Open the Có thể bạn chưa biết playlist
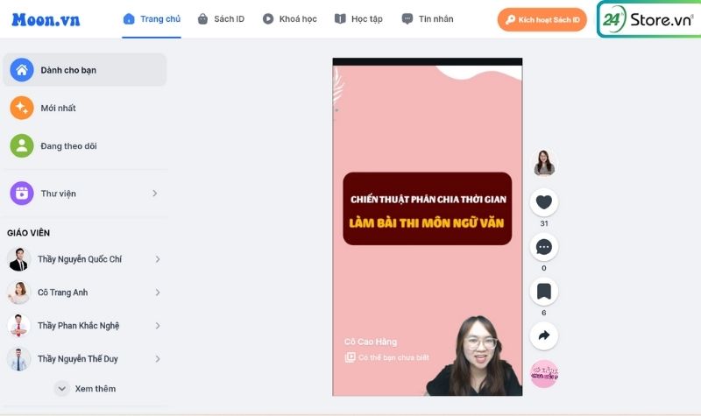 coord(387,357)
